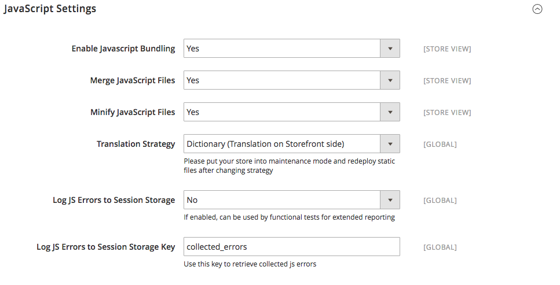Open the Minify JavaScript Files select box
560x285 pixels.
point(292,112)
